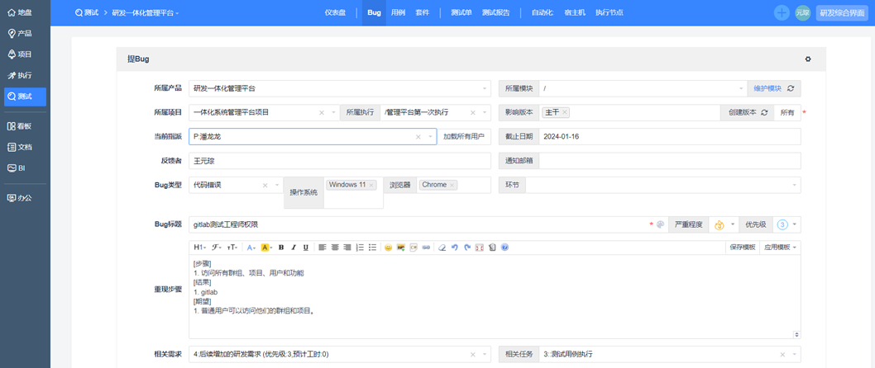Expand the 所属模块 dropdown

[x=740, y=88]
